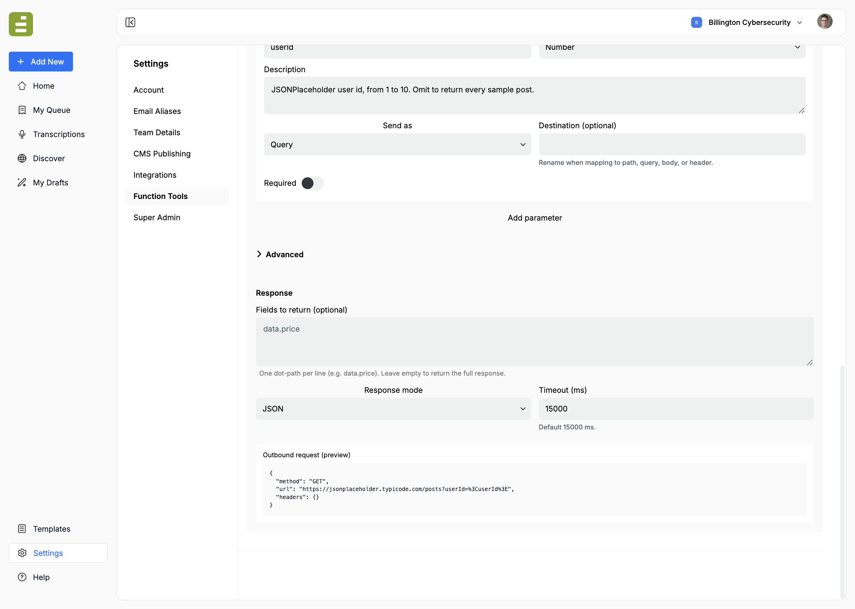Image resolution: width=855 pixels, height=609 pixels.
Task: Click Add parameter
Action: 535,218
